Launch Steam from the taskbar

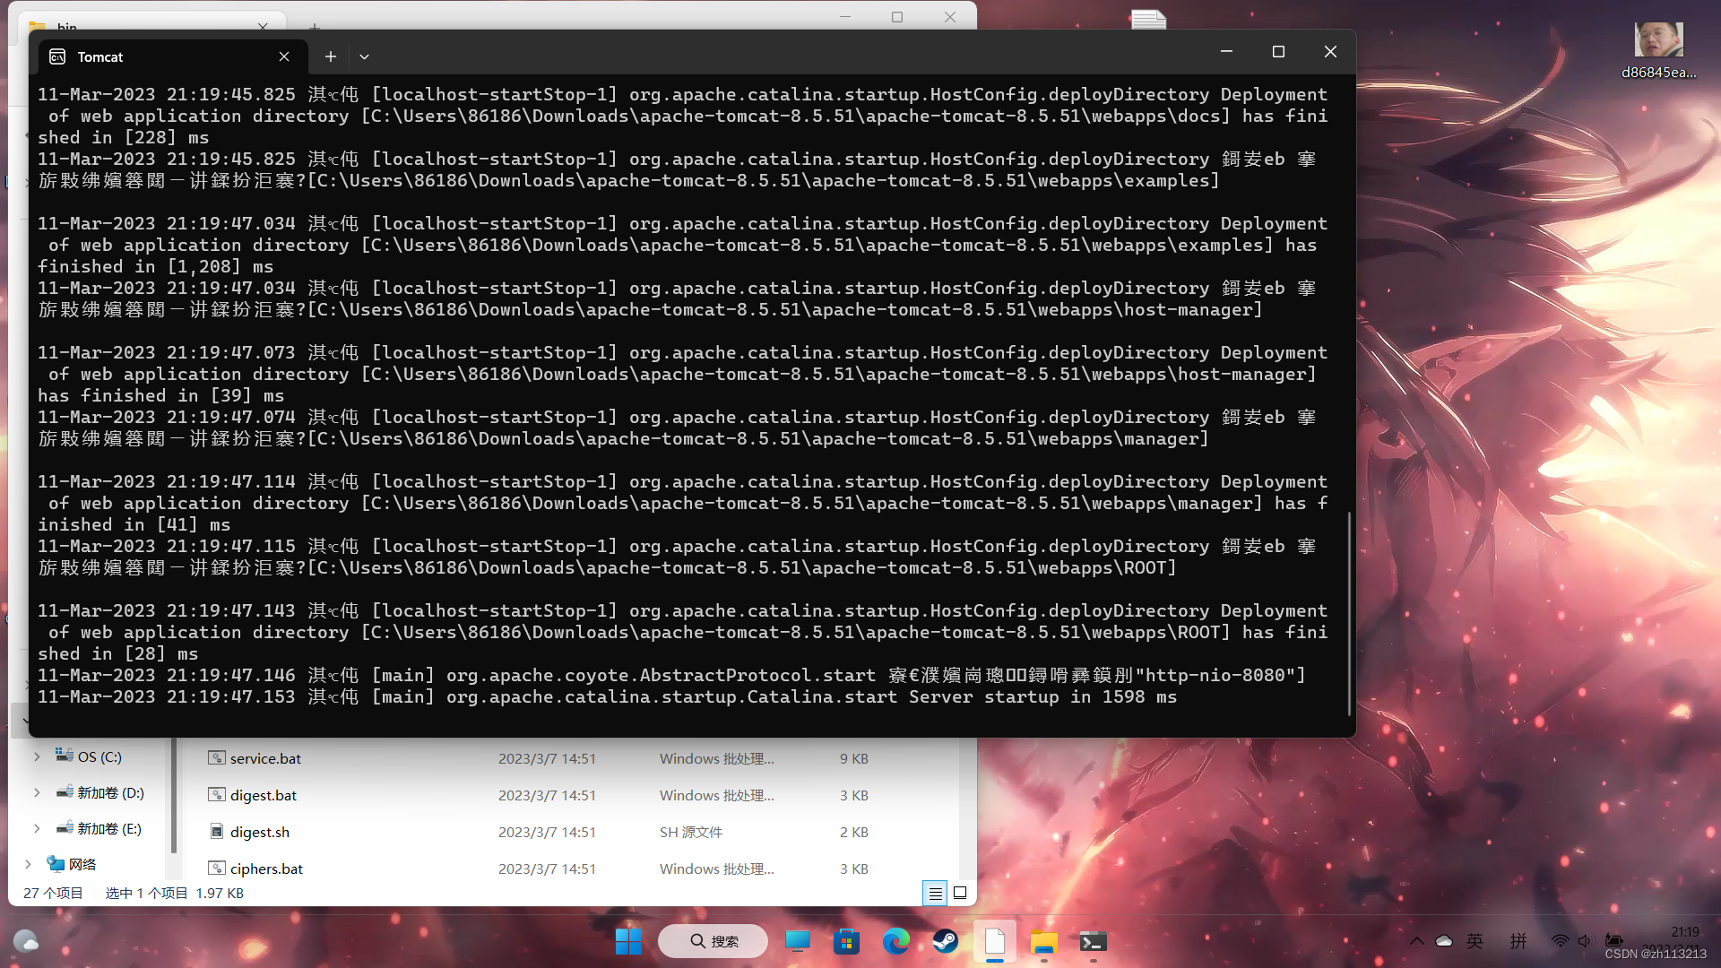tap(945, 941)
